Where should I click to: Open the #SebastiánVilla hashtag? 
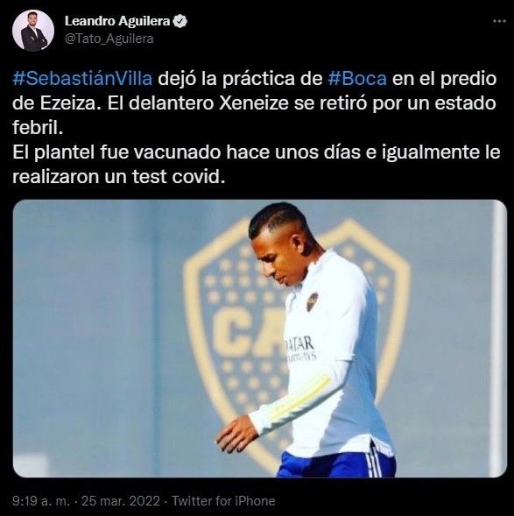tap(82, 78)
